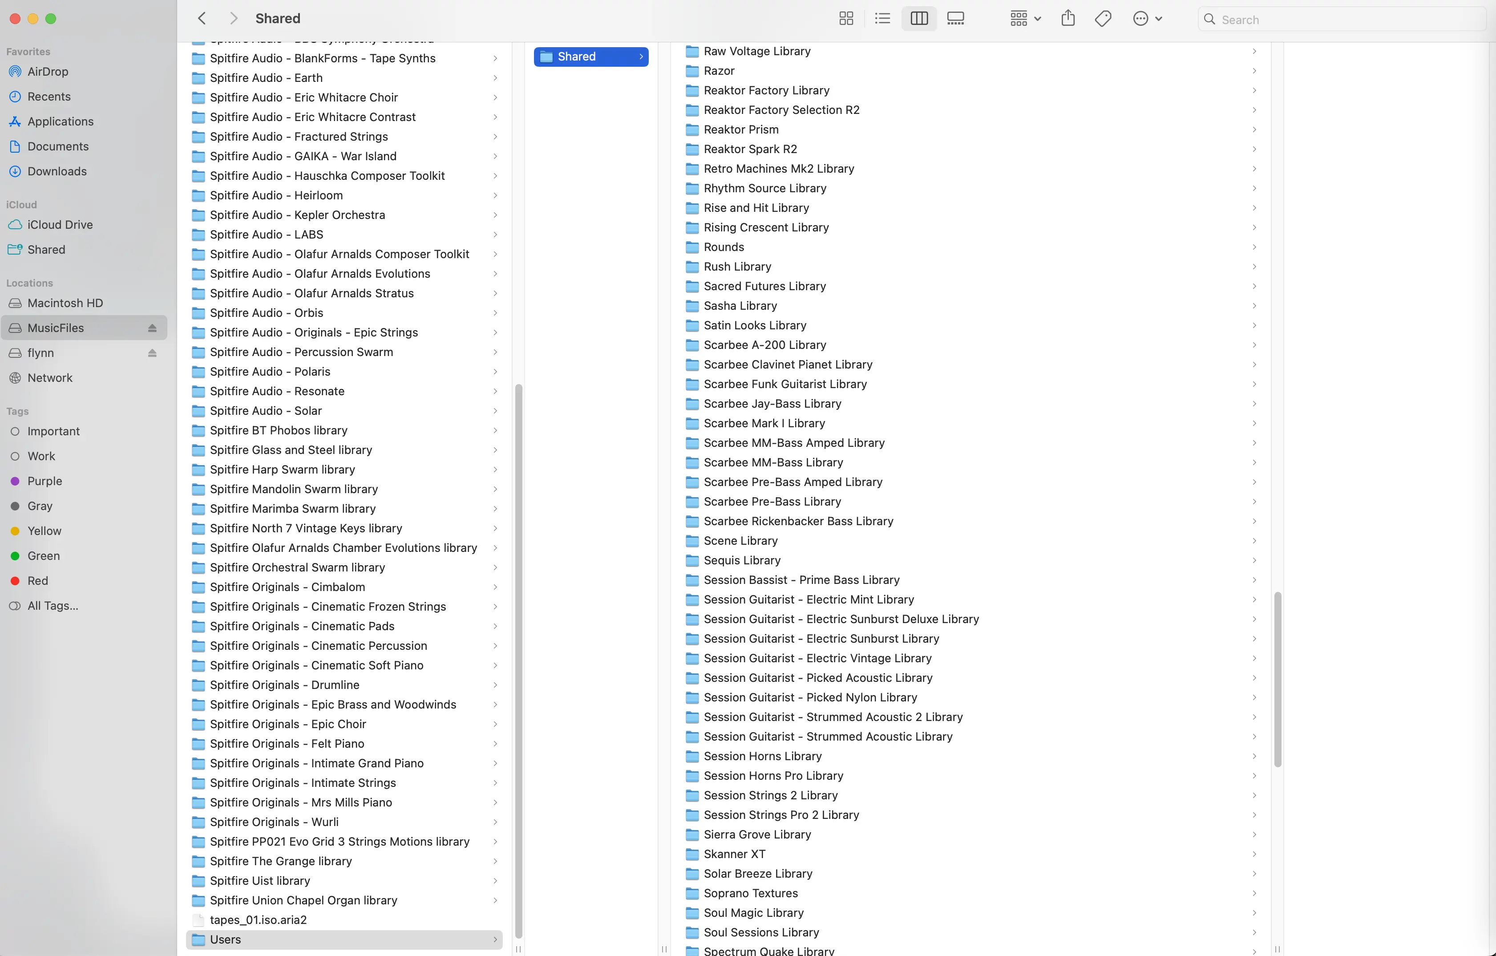Select the Purple tag in the sidebar
Image resolution: width=1496 pixels, height=956 pixels.
coord(44,481)
